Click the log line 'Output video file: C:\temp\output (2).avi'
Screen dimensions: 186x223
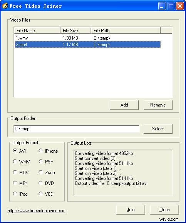(111, 183)
